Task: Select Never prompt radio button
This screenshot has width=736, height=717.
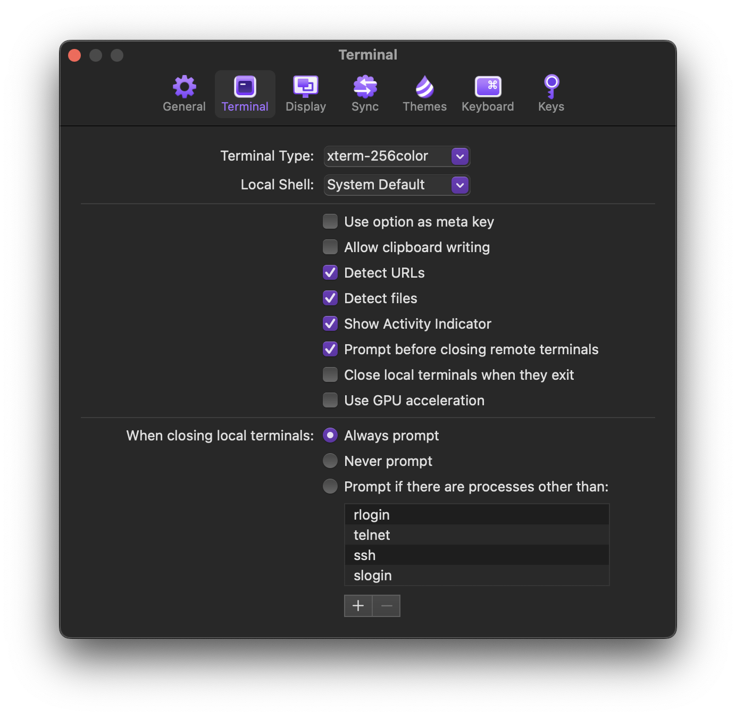Action: 330,461
